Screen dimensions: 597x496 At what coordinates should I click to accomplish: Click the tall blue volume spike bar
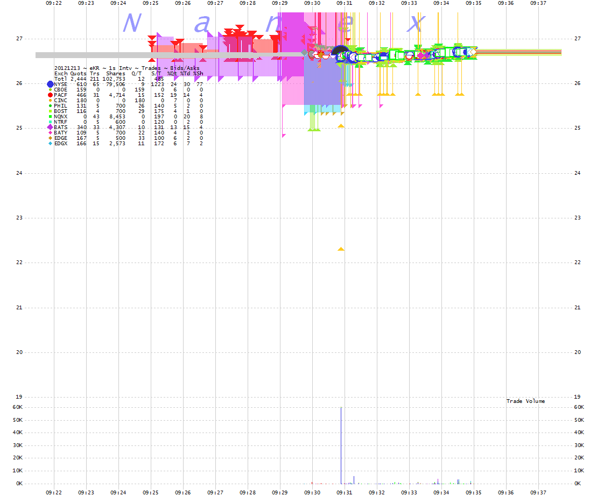pyautogui.click(x=341, y=445)
